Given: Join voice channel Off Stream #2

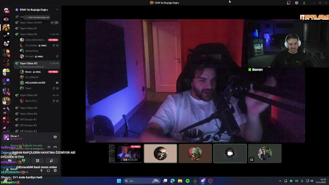Looking at the screenshot, I should point(37,125).
